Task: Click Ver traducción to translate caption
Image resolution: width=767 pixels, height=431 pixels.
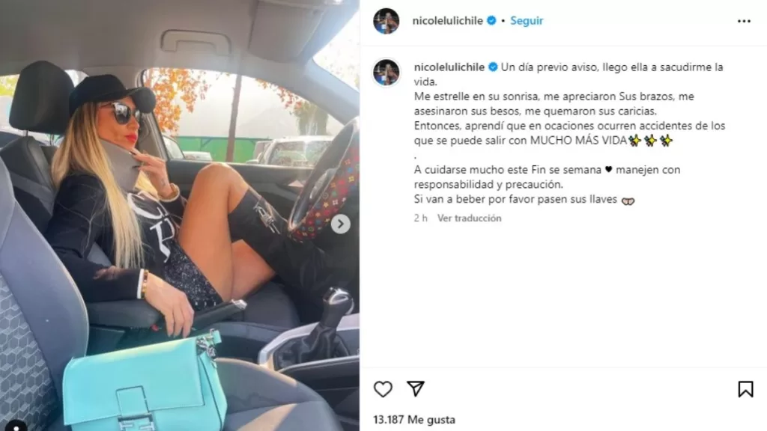Action: click(x=469, y=218)
